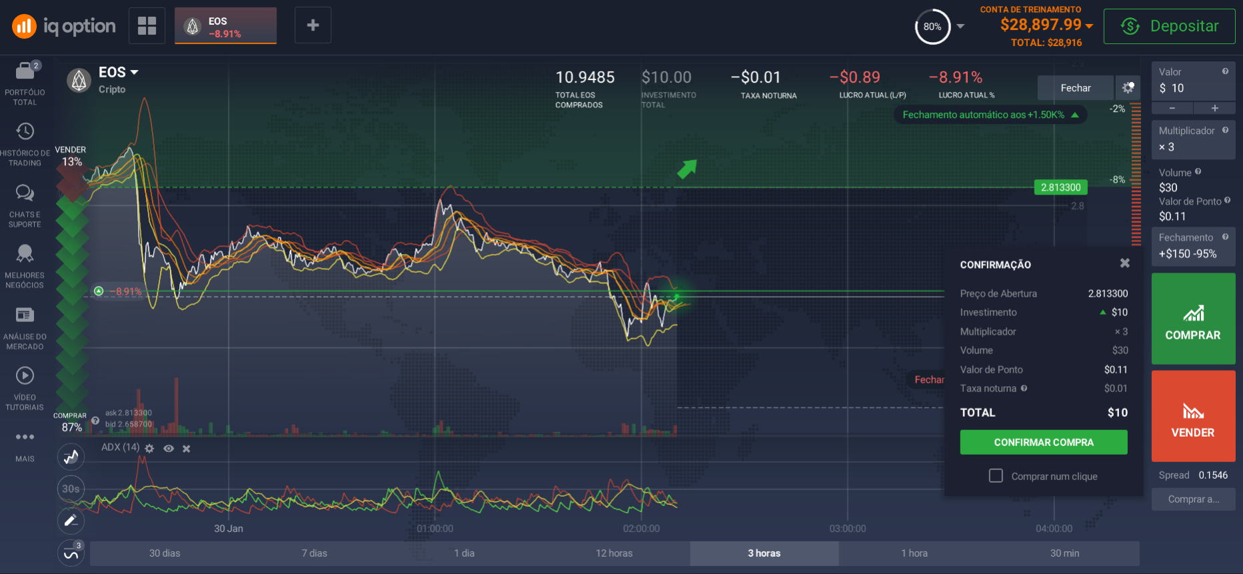Viewport: 1243px width, 574px height.
Task: Decrease Valor amount with minus button
Action: click(1172, 108)
